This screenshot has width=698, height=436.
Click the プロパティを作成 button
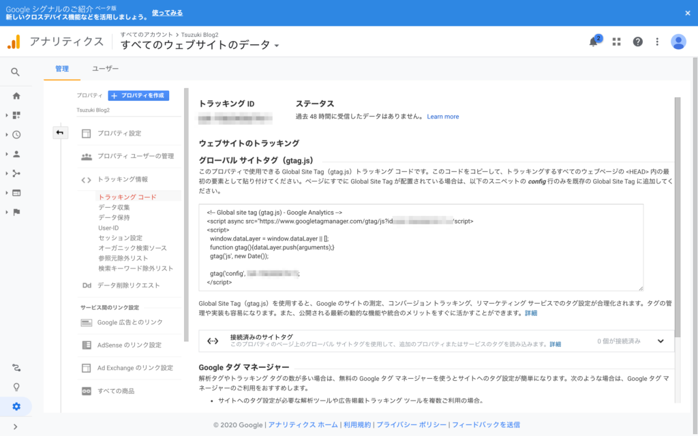[x=138, y=95]
